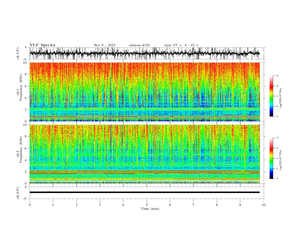This screenshot has height=230, width=297.
Task: Click the 'ch.3(V)' axis label
Action: (x=18, y=193)
